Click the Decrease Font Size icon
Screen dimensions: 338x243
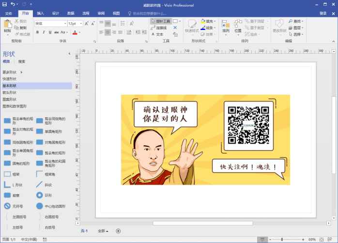(x=93, y=24)
